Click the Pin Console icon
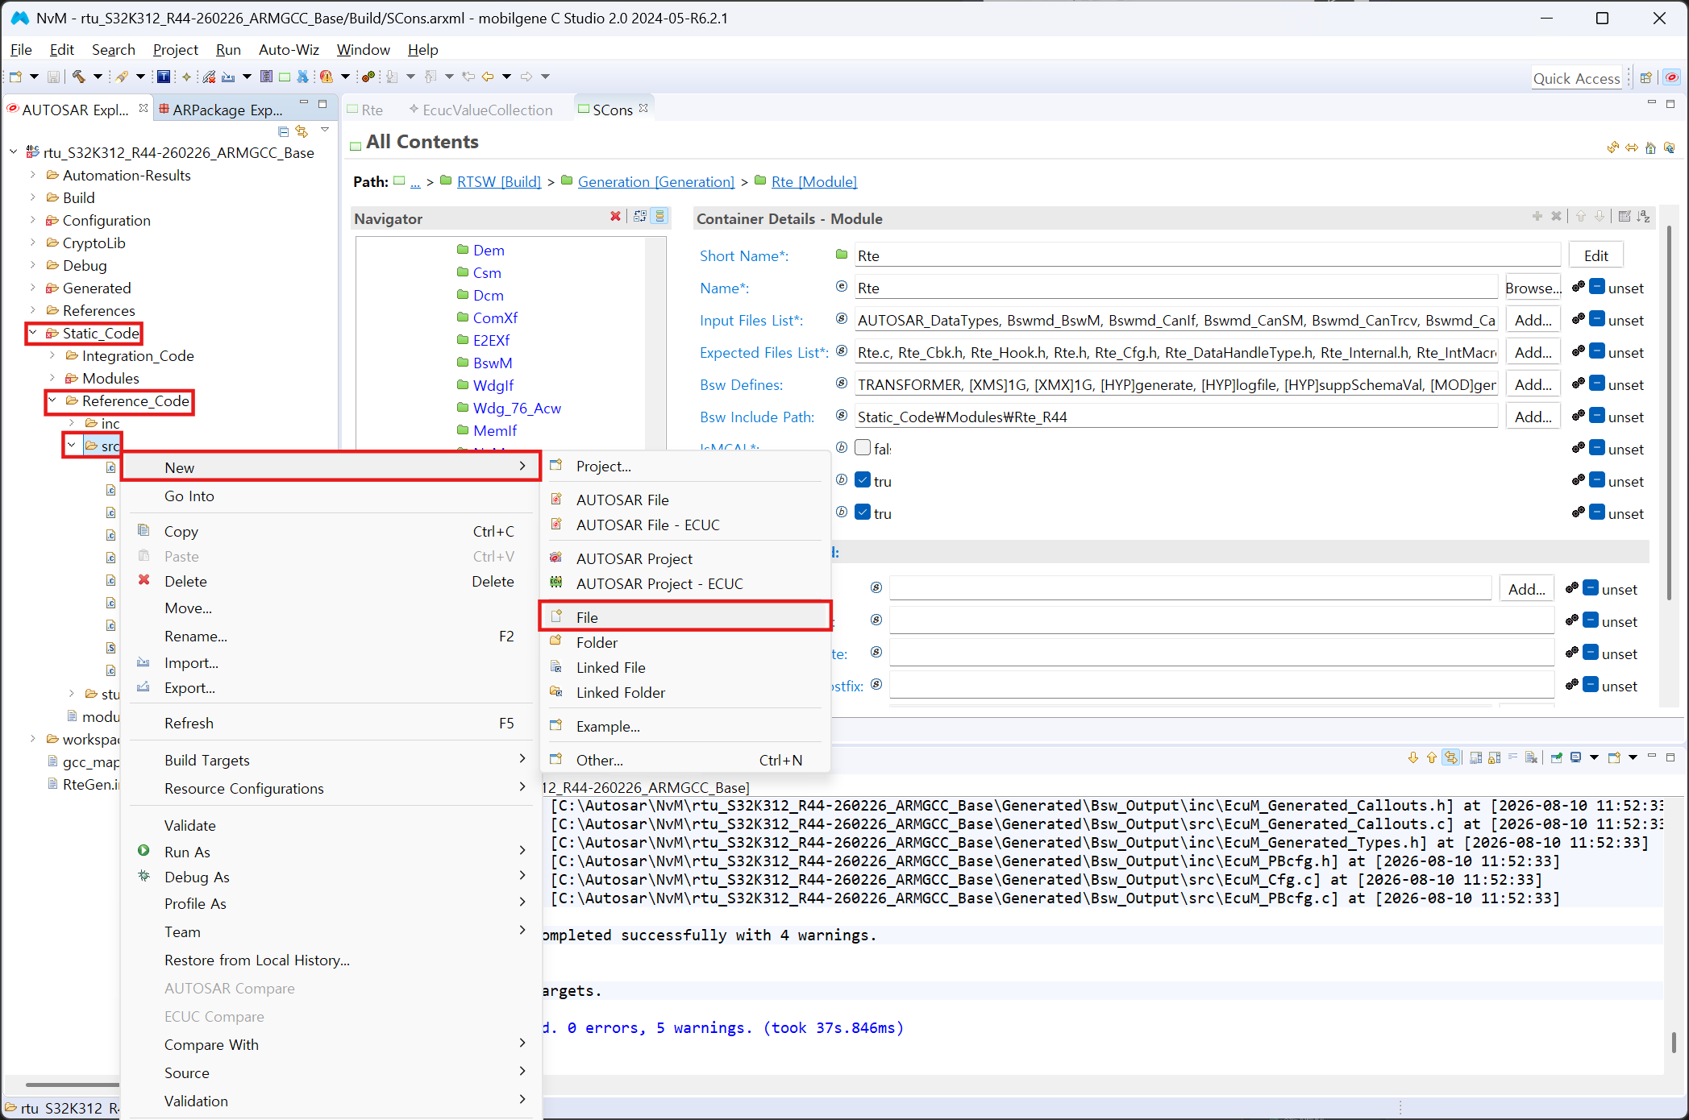 [1557, 757]
